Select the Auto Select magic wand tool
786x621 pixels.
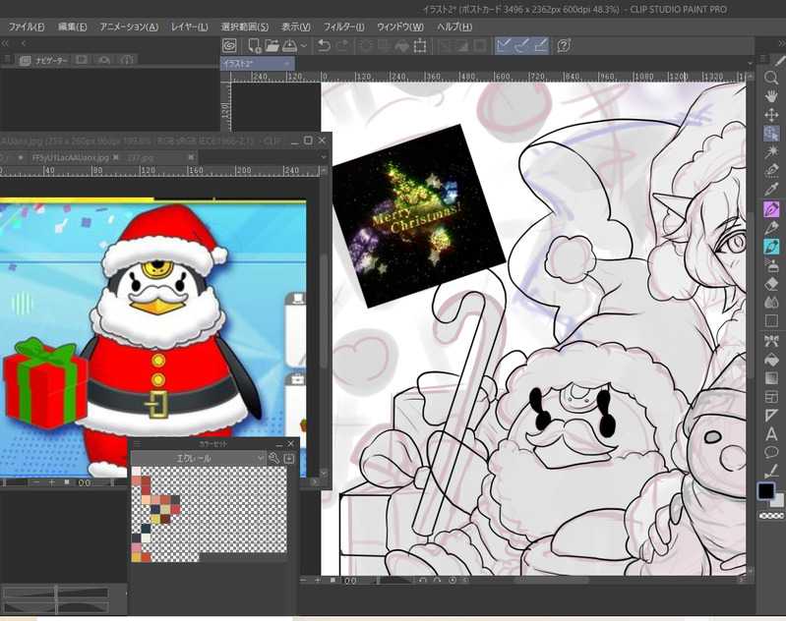tap(771, 151)
